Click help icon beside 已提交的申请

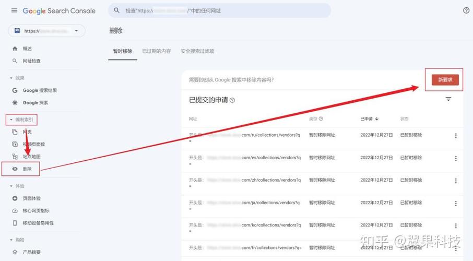pos(232,100)
